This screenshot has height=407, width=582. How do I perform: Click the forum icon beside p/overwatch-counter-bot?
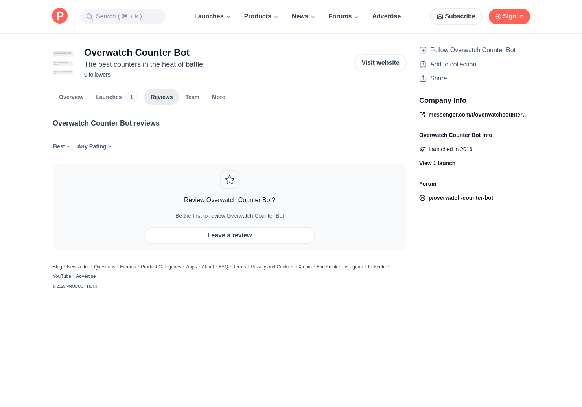[422, 198]
